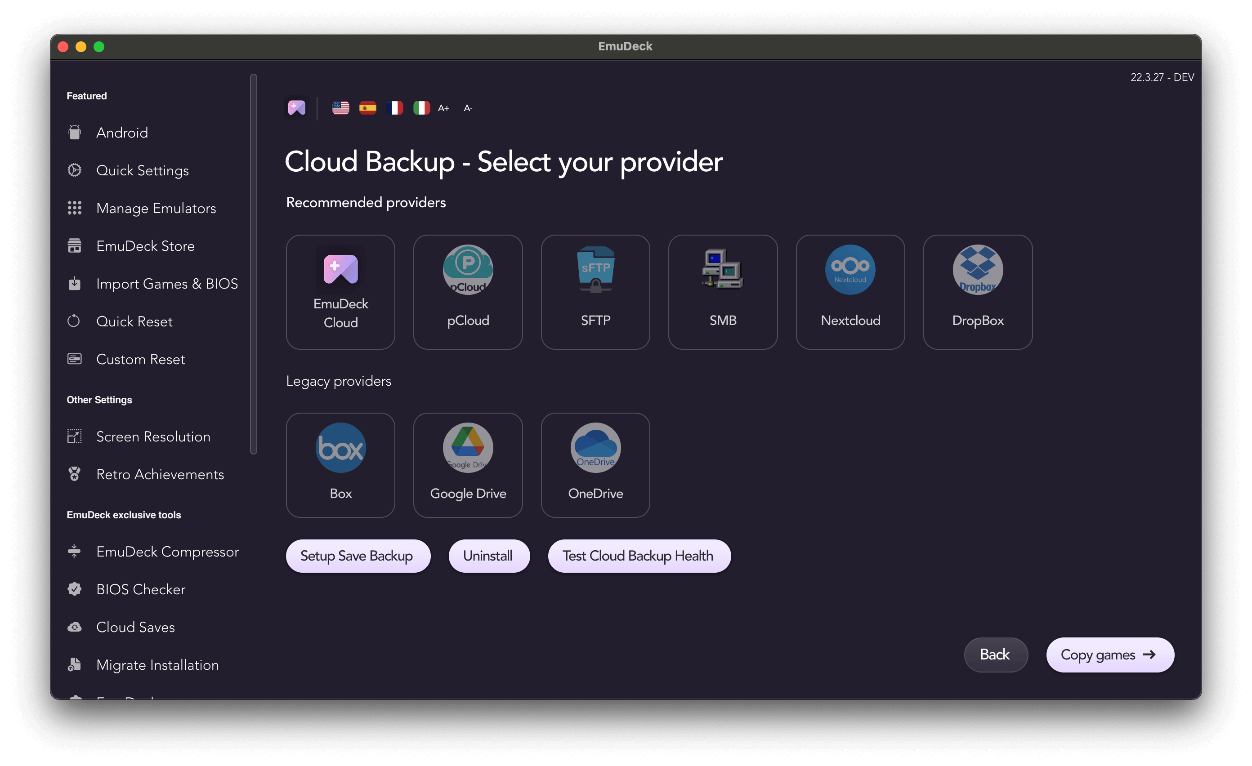1252x766 pixels.
Task: Click Copy games next button
Action: 1110,655
